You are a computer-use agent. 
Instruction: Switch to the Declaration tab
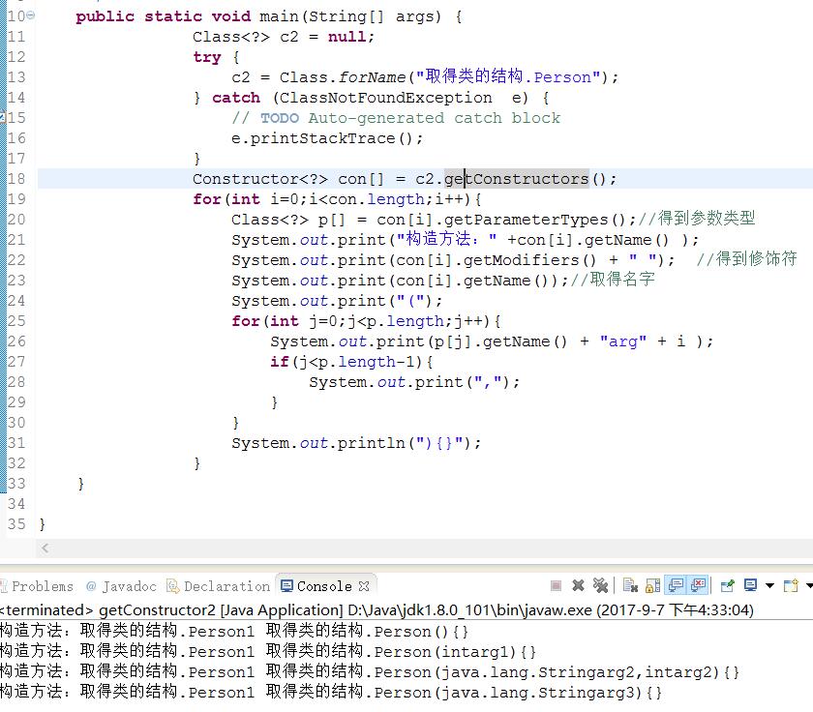point(219,586)
